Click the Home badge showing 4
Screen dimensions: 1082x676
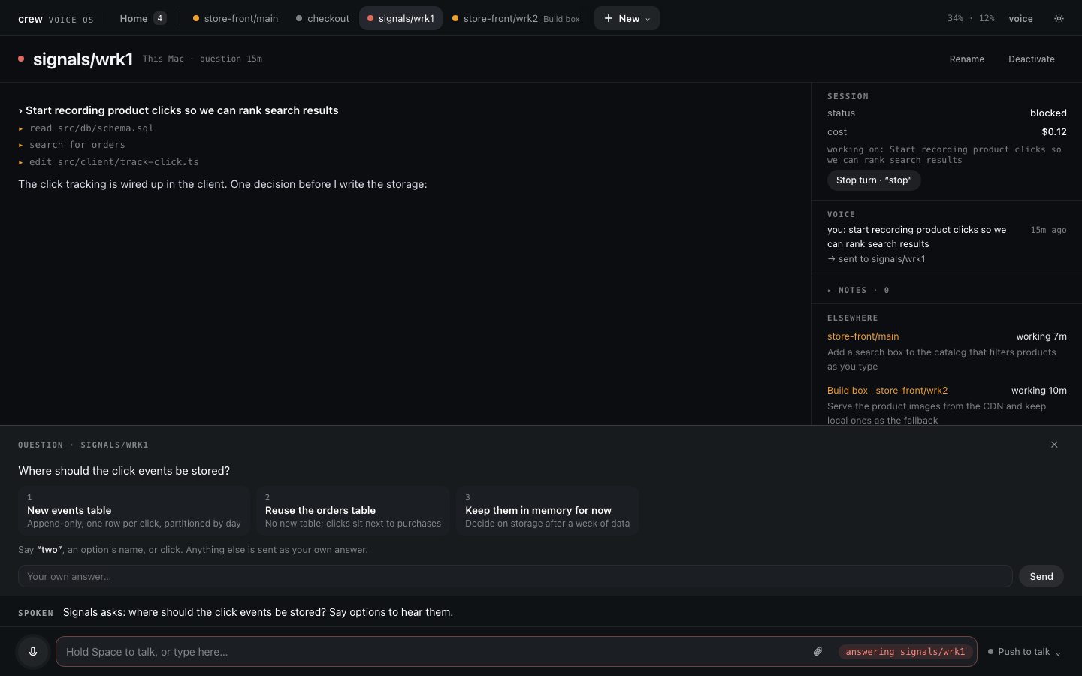pyautogui.click(x=160, y=18)
